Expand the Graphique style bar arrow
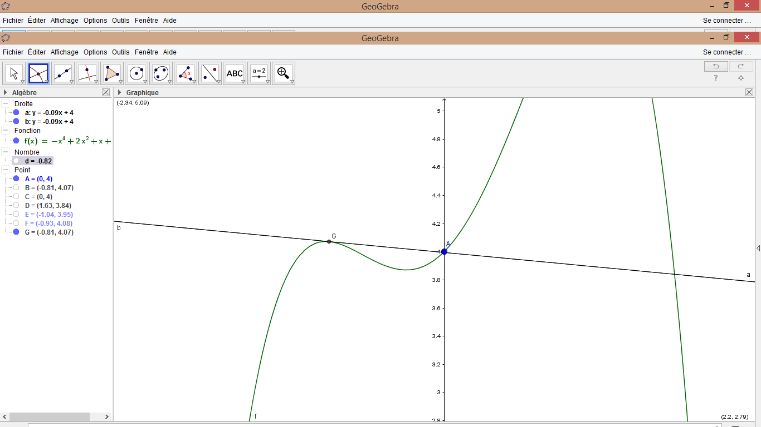Viewport: 761px width, 427px height. coord(119,93)
